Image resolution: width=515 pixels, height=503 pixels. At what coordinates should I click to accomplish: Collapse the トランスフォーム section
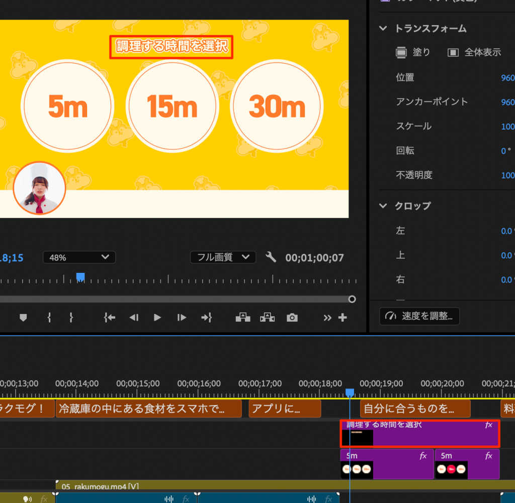[384, 29]
